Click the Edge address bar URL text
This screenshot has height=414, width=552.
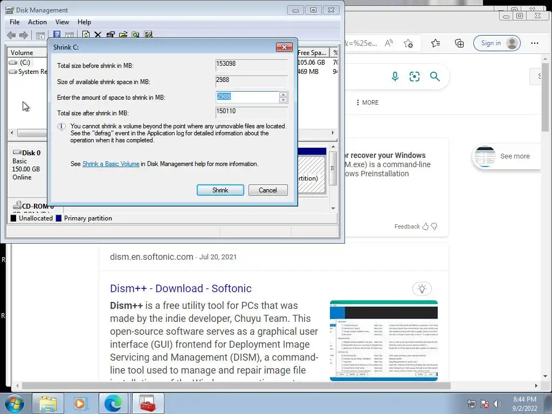point(361,43)
